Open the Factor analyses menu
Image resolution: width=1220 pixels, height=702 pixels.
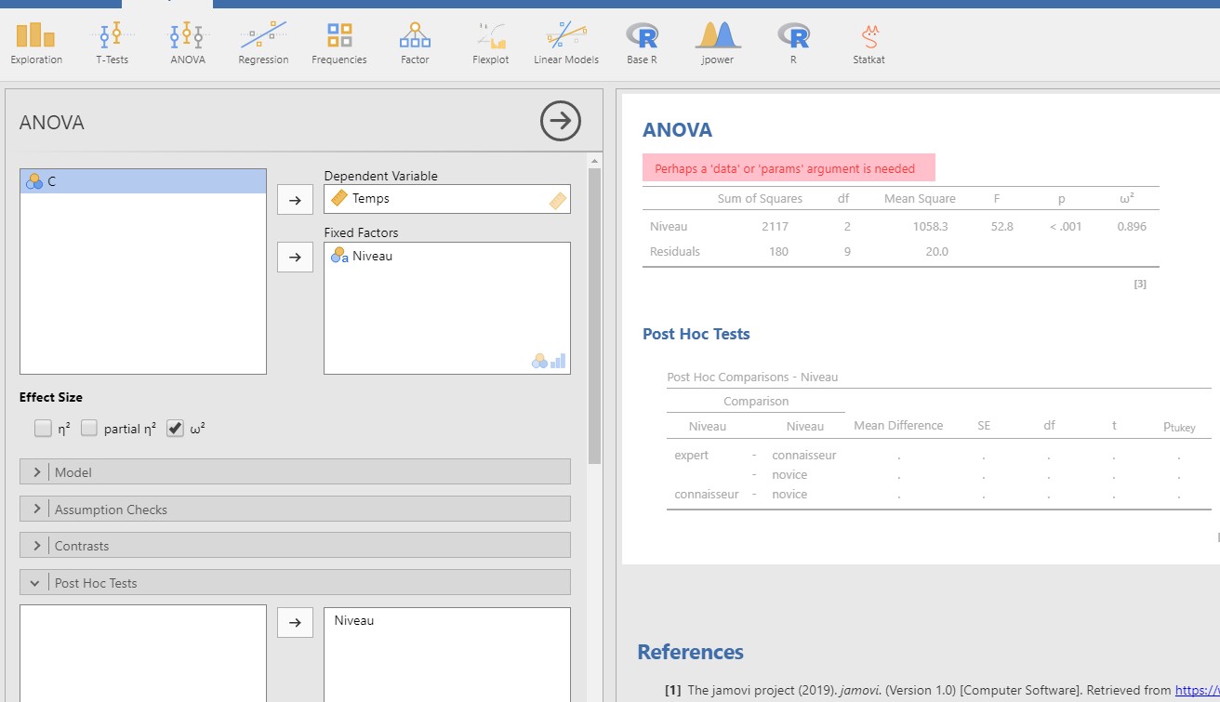click(415, 44)
